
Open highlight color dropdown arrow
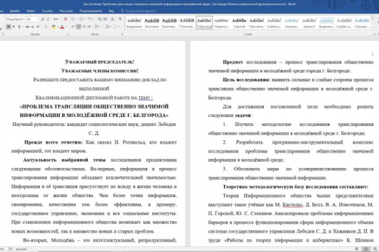pos(58,27)
